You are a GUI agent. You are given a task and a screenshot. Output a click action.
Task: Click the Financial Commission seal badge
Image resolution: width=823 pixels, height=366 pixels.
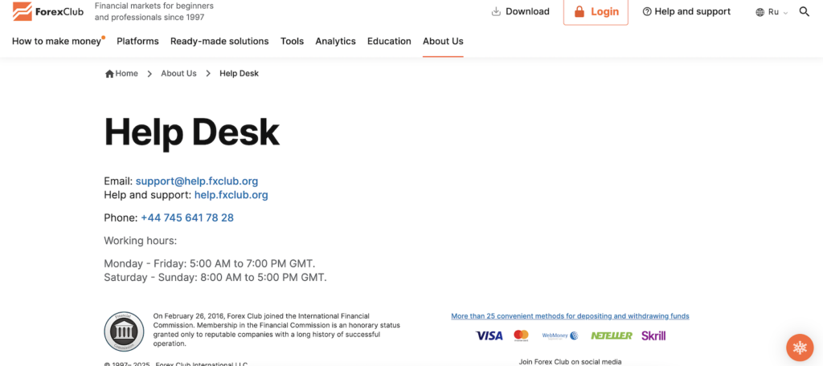click(x=124, y=332)
